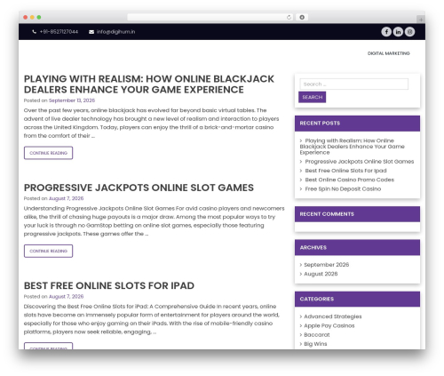Click the phone icon beside +91-8527127044
444x376 pixels.
(35, 32)
